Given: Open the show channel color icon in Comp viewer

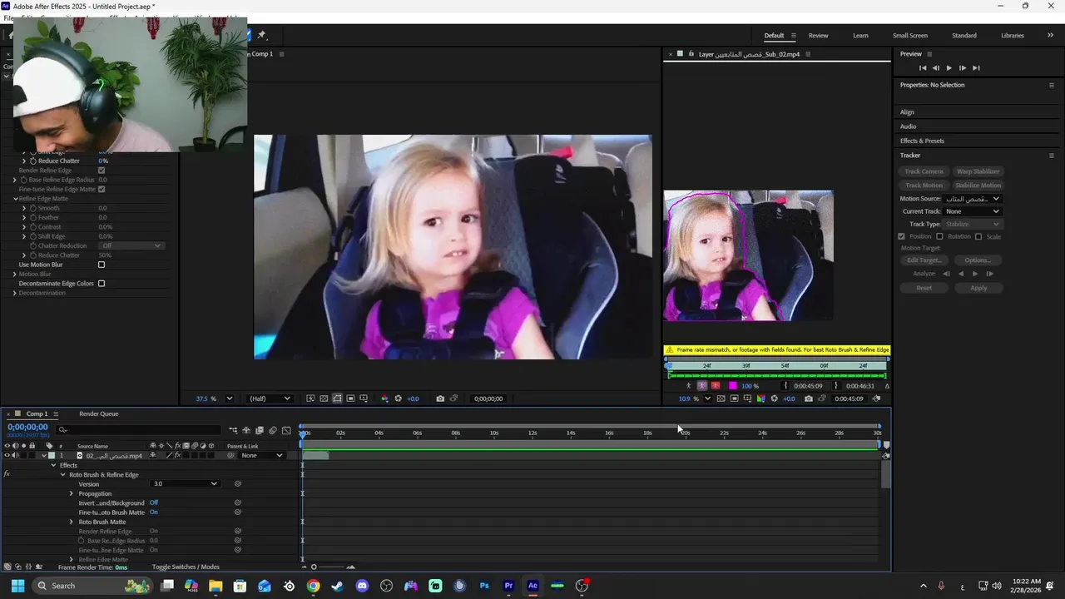Looking at the screenshot, I should (x=384, y=399).
